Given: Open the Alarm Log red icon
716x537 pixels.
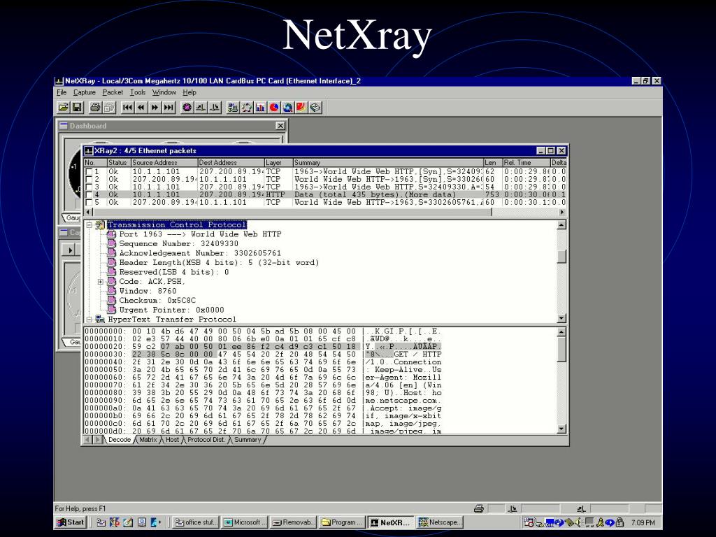Looking at the screenshot, I should pos(301,107).
